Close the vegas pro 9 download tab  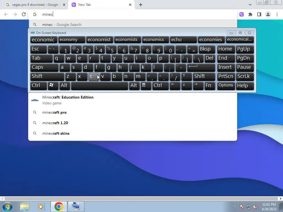pos(64,5)
